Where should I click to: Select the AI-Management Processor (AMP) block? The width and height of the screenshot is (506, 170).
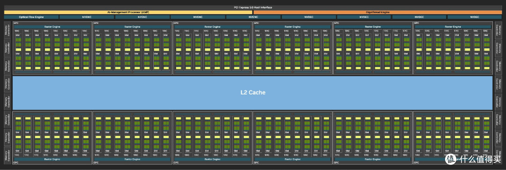click(128, 12)
